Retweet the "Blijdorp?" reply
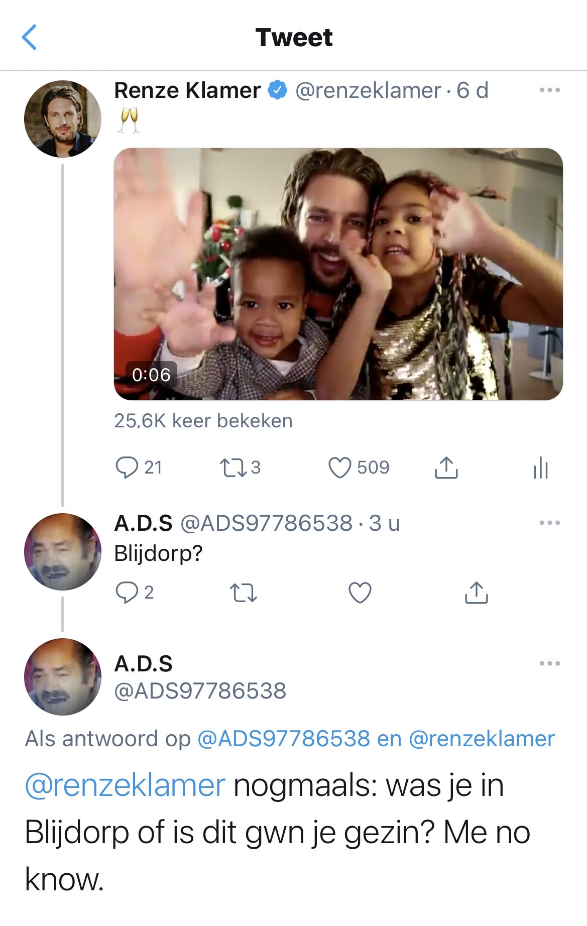Image resolution: width=587 pixels, height=926 pixels. (244, 593)
